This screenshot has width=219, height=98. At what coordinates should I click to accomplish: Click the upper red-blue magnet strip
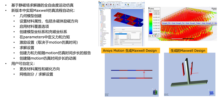click(x=132, y=70)
